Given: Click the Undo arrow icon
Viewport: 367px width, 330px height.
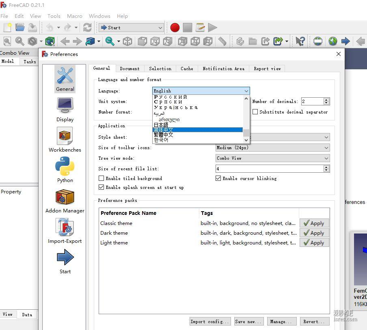Looking at the screenshot, I should 50,28.
